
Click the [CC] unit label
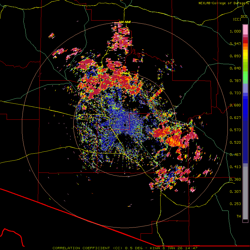(x=237, y=19)
